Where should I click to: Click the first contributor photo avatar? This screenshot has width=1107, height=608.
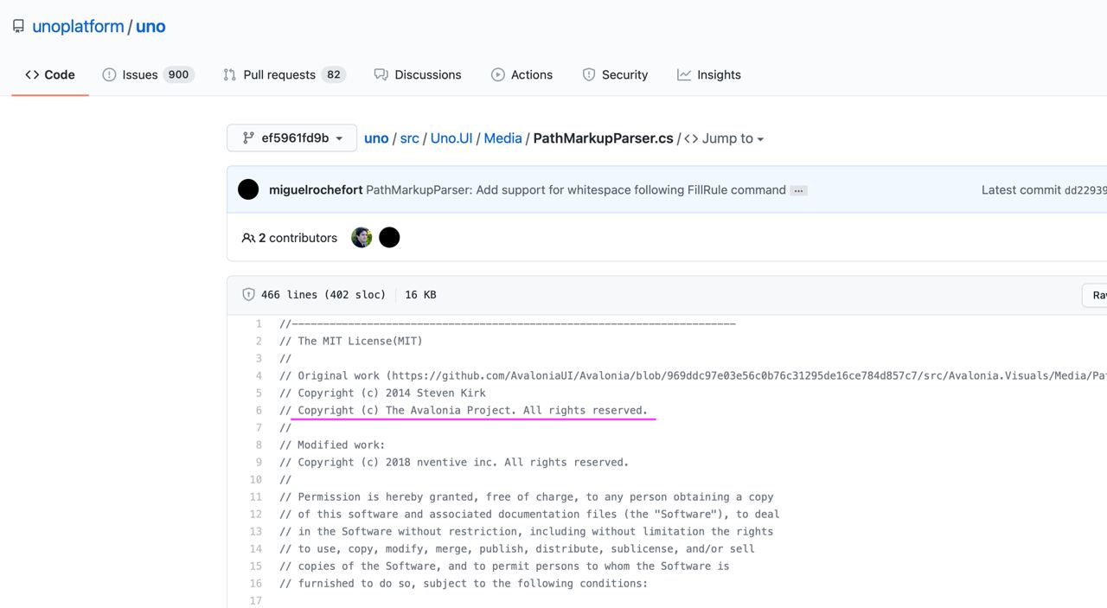coord(362,237)
